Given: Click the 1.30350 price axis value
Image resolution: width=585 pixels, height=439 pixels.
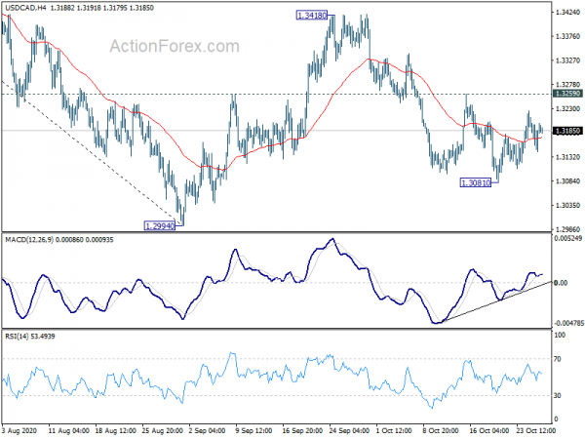Looking at the screenshot, I should click(567, 205).
